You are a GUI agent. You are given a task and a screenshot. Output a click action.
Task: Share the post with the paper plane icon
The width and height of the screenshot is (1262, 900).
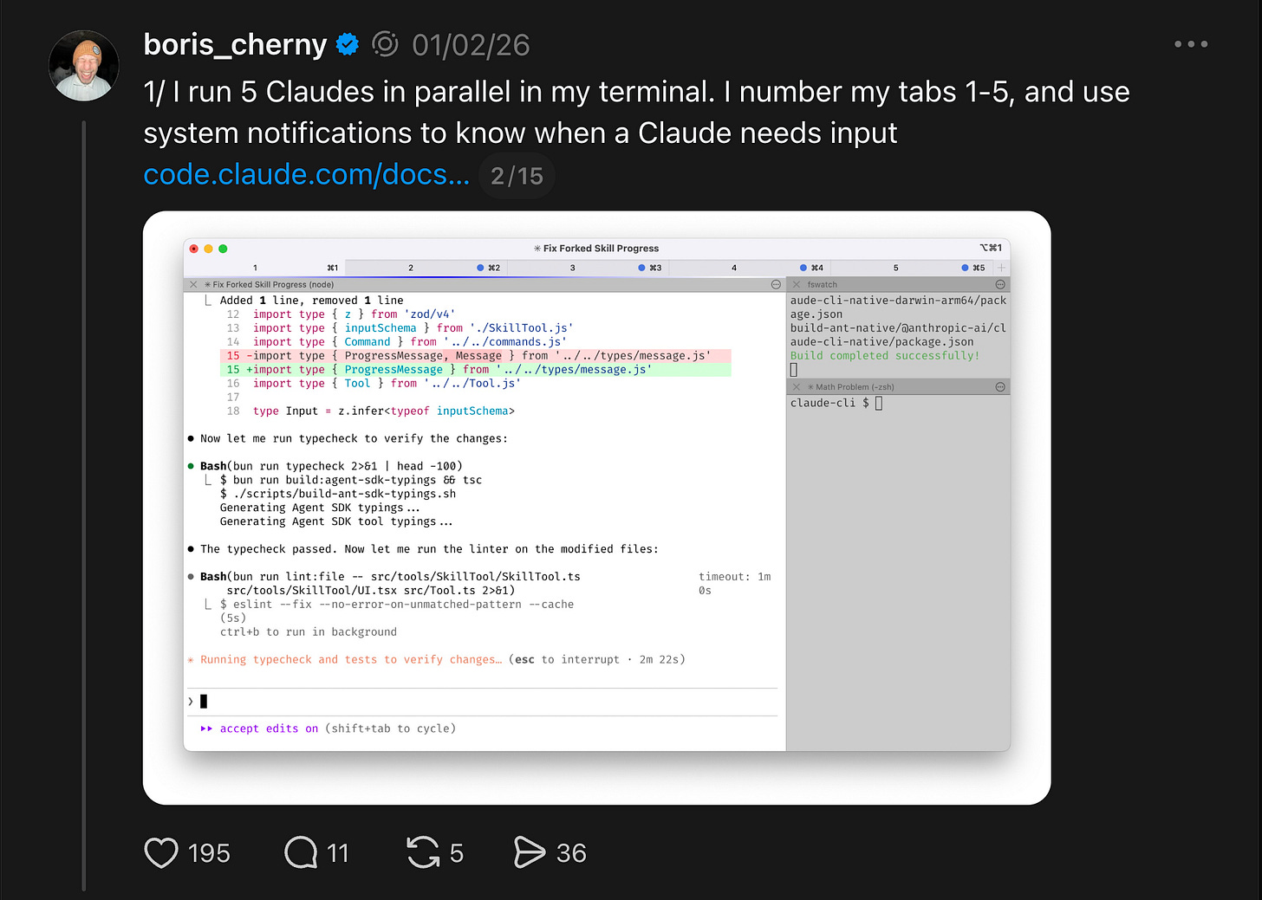[x=530, y=853]
